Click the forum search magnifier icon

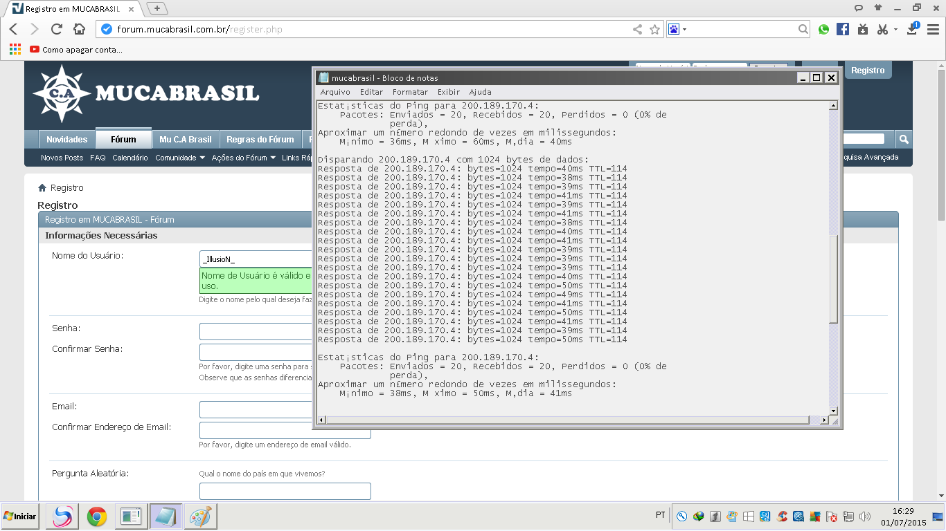click(903, 139)
